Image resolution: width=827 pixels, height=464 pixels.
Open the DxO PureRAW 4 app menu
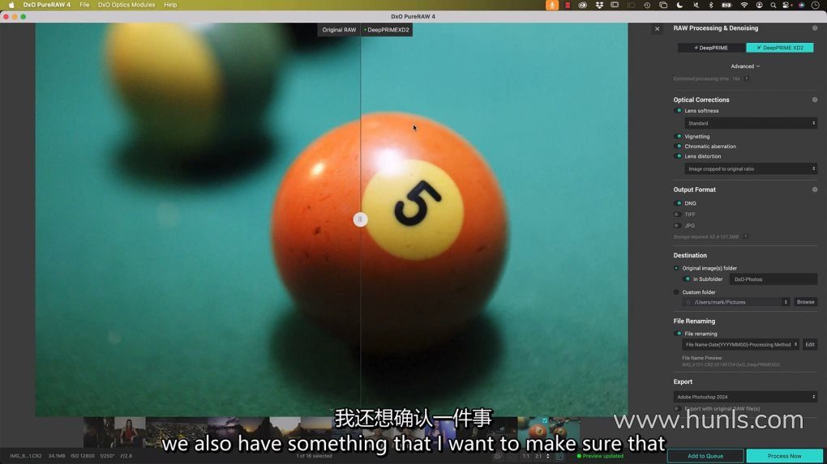click(46, 5)
